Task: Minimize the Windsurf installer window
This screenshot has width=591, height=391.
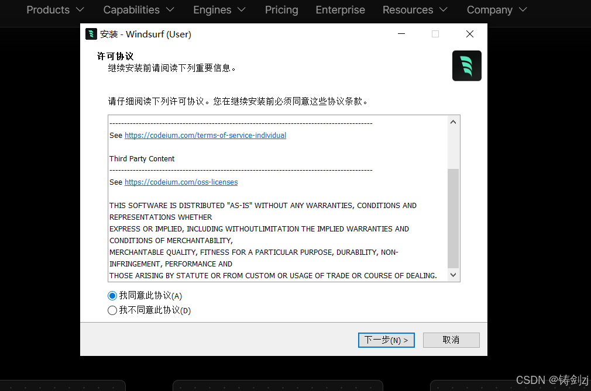Action: click(x=401, y=34)
